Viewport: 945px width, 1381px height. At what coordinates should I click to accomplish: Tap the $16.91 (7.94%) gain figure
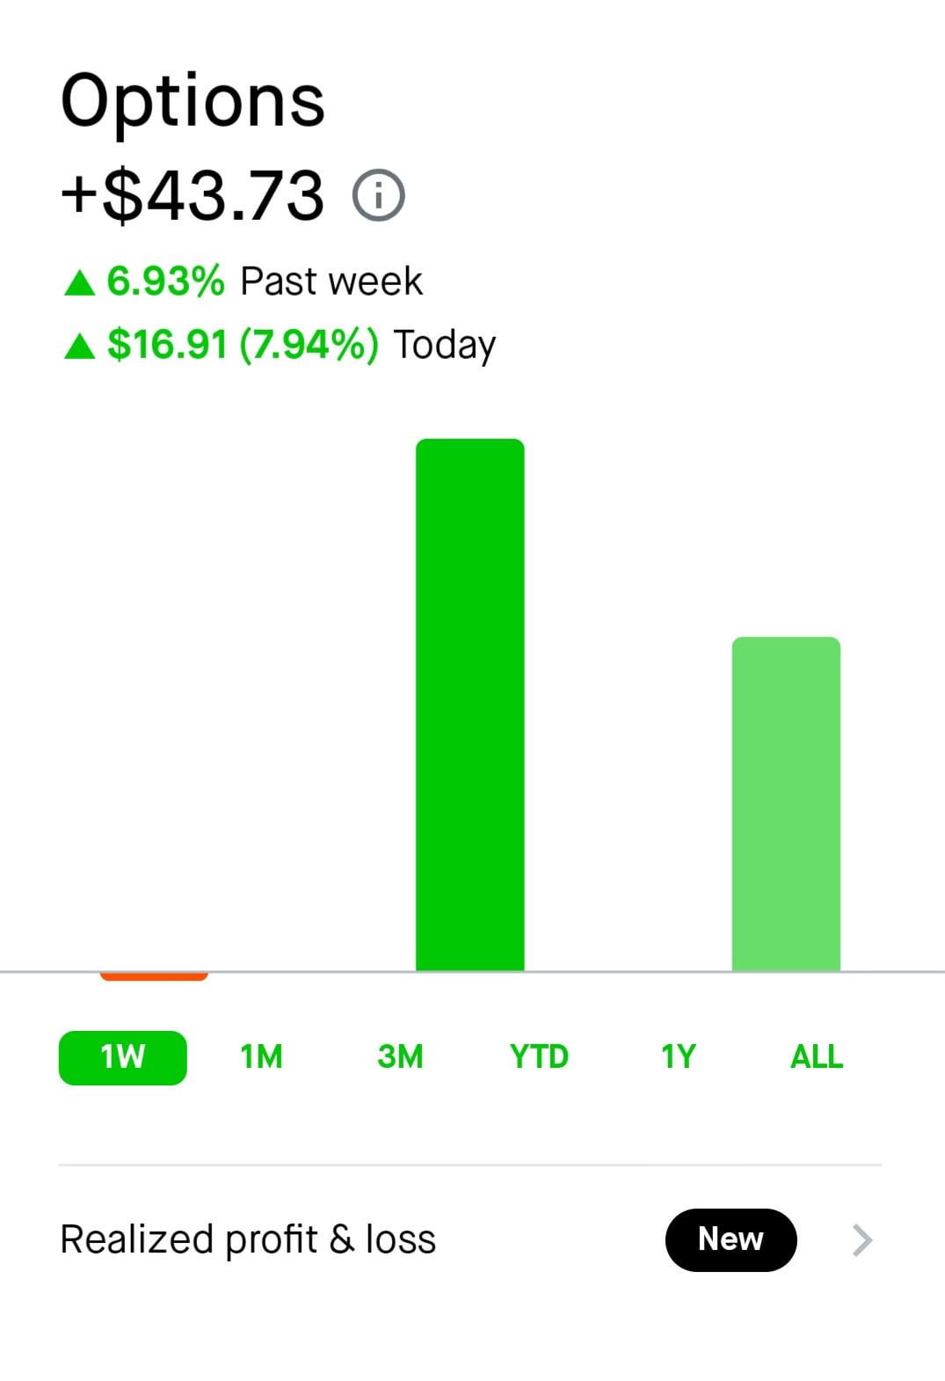pyautogui.click(x=243, y=345)
